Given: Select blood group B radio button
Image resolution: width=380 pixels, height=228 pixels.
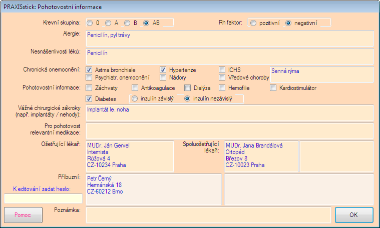Looking at the screenshot, I should [128, 23].
